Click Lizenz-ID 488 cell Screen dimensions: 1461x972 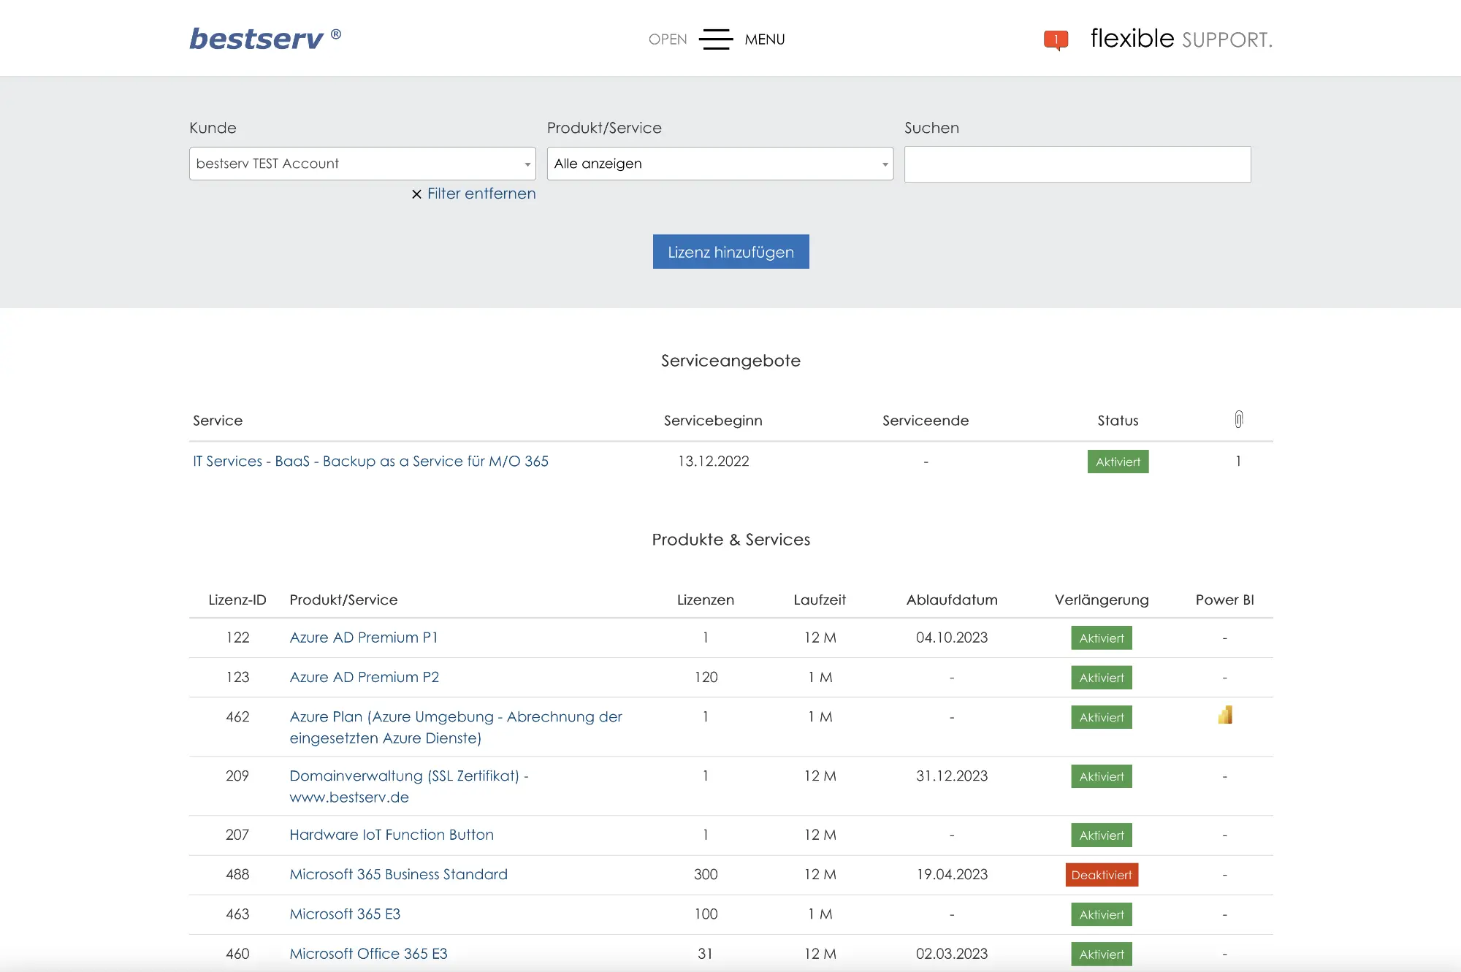[237, 874]
